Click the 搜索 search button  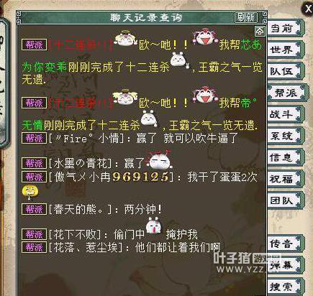coord(284,287)
